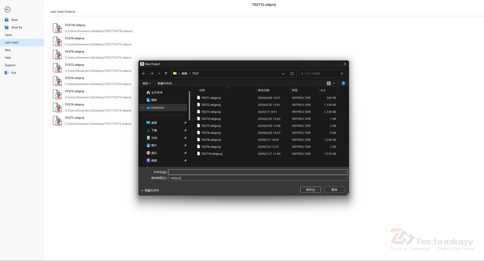Screen dimensions: 484x261
Task: Collapse folders with 隐藏文件夹 chevron
Action: [x=142, y=190]
